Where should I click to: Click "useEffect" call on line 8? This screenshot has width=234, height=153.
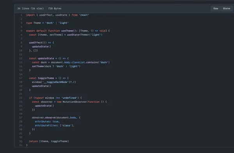[35, 42]
